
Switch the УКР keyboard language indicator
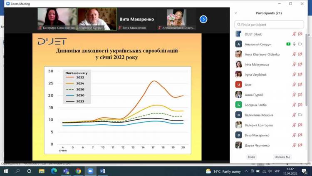point(277,171)
